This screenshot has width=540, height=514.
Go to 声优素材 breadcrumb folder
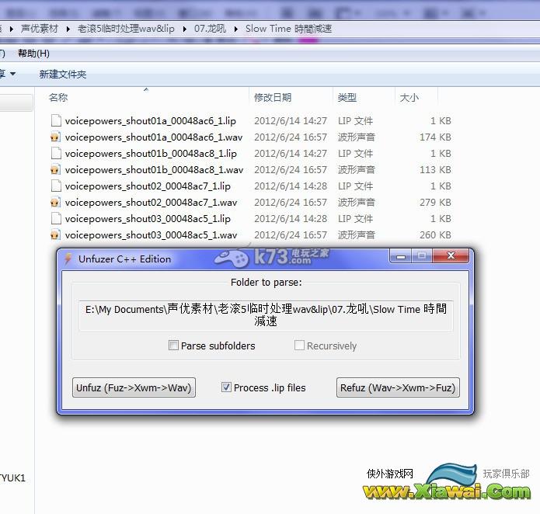coord(40,29)
